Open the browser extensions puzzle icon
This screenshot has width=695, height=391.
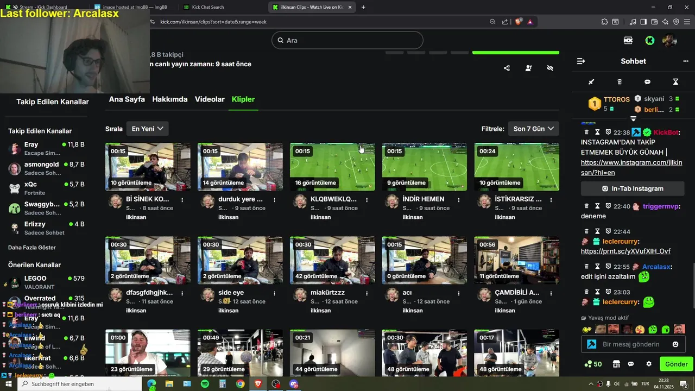coord(604,22)
